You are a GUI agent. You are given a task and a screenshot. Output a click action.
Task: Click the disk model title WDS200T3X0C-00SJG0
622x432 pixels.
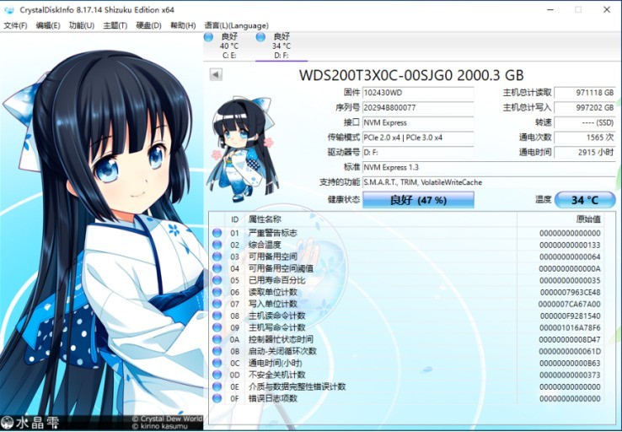(376, 75)
